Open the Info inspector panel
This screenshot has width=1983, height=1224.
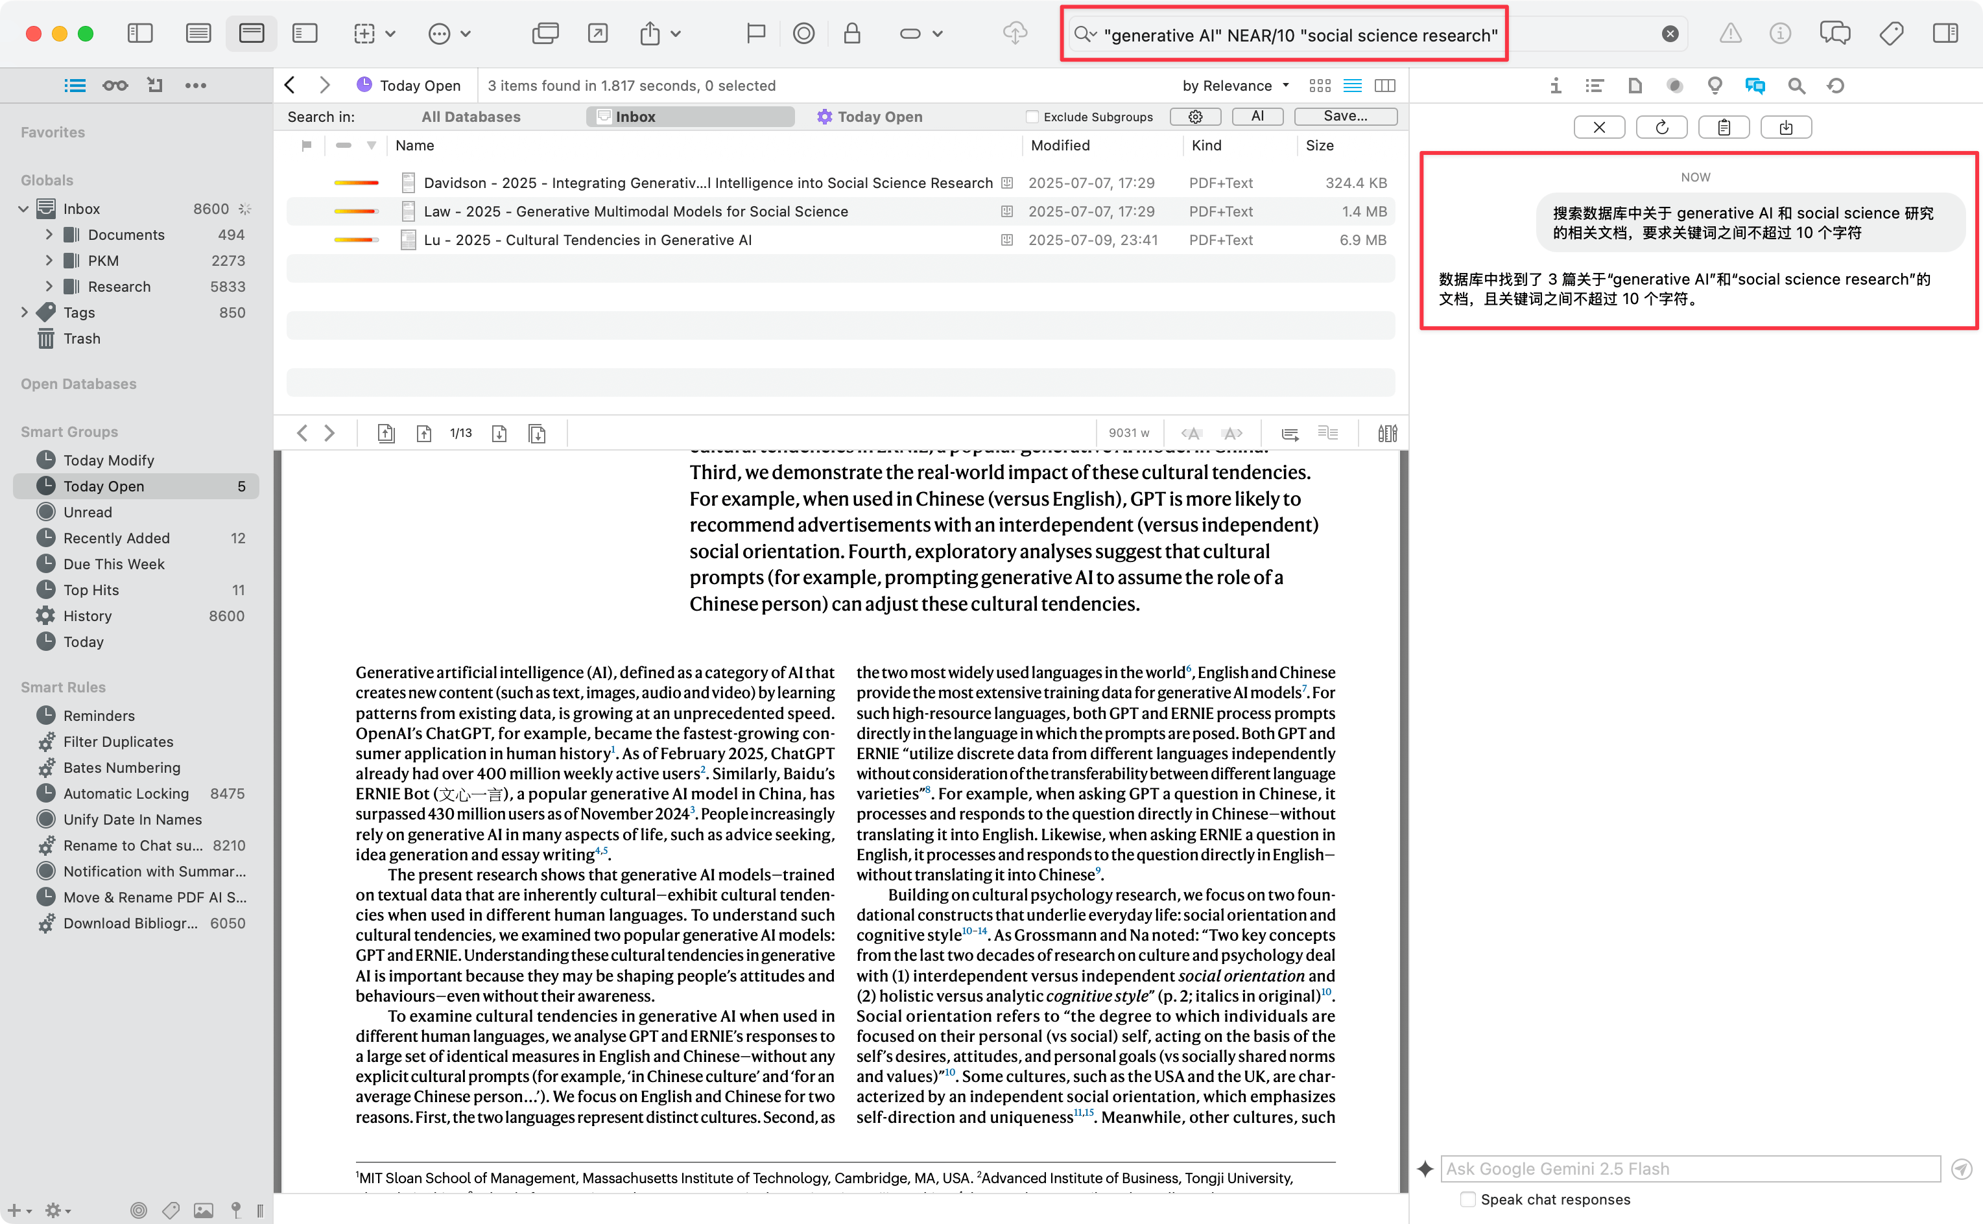(x=1556, y=85)
